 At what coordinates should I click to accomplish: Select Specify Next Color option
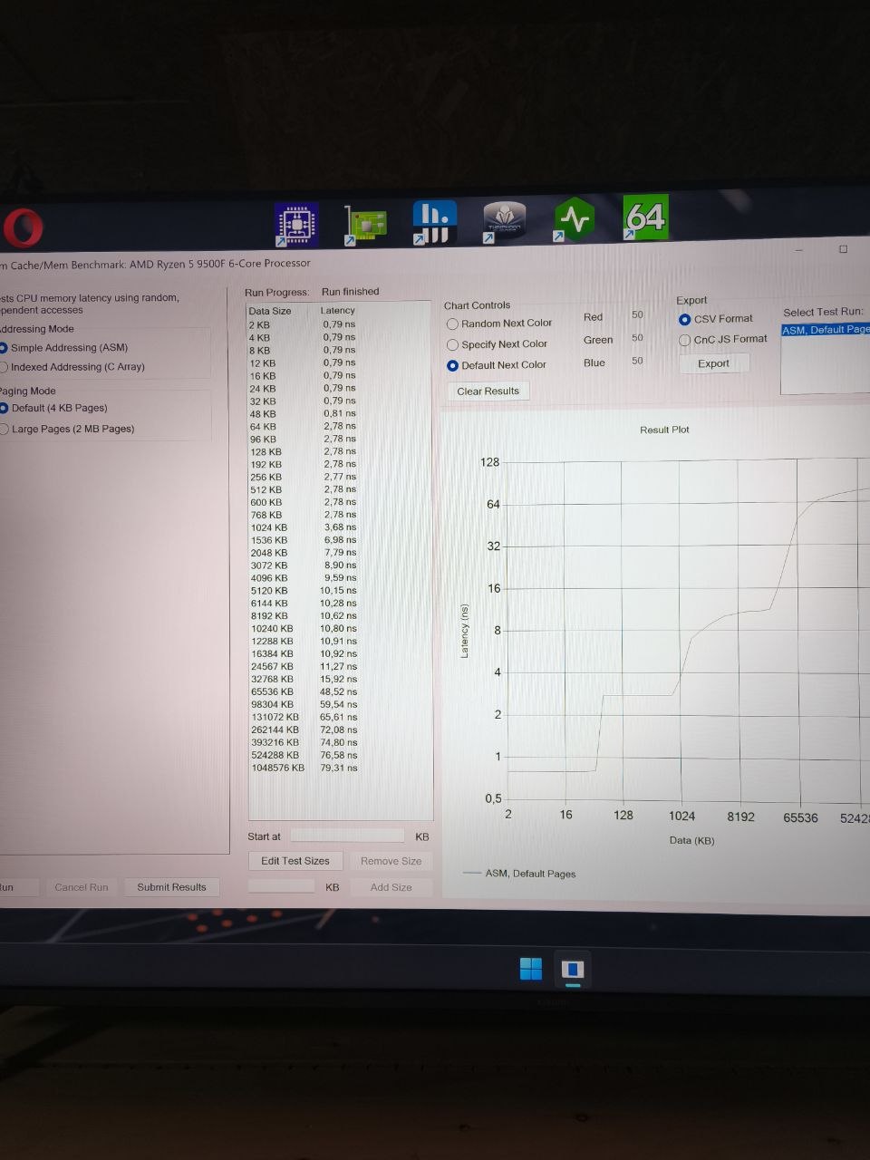click(x=498, y=344)
